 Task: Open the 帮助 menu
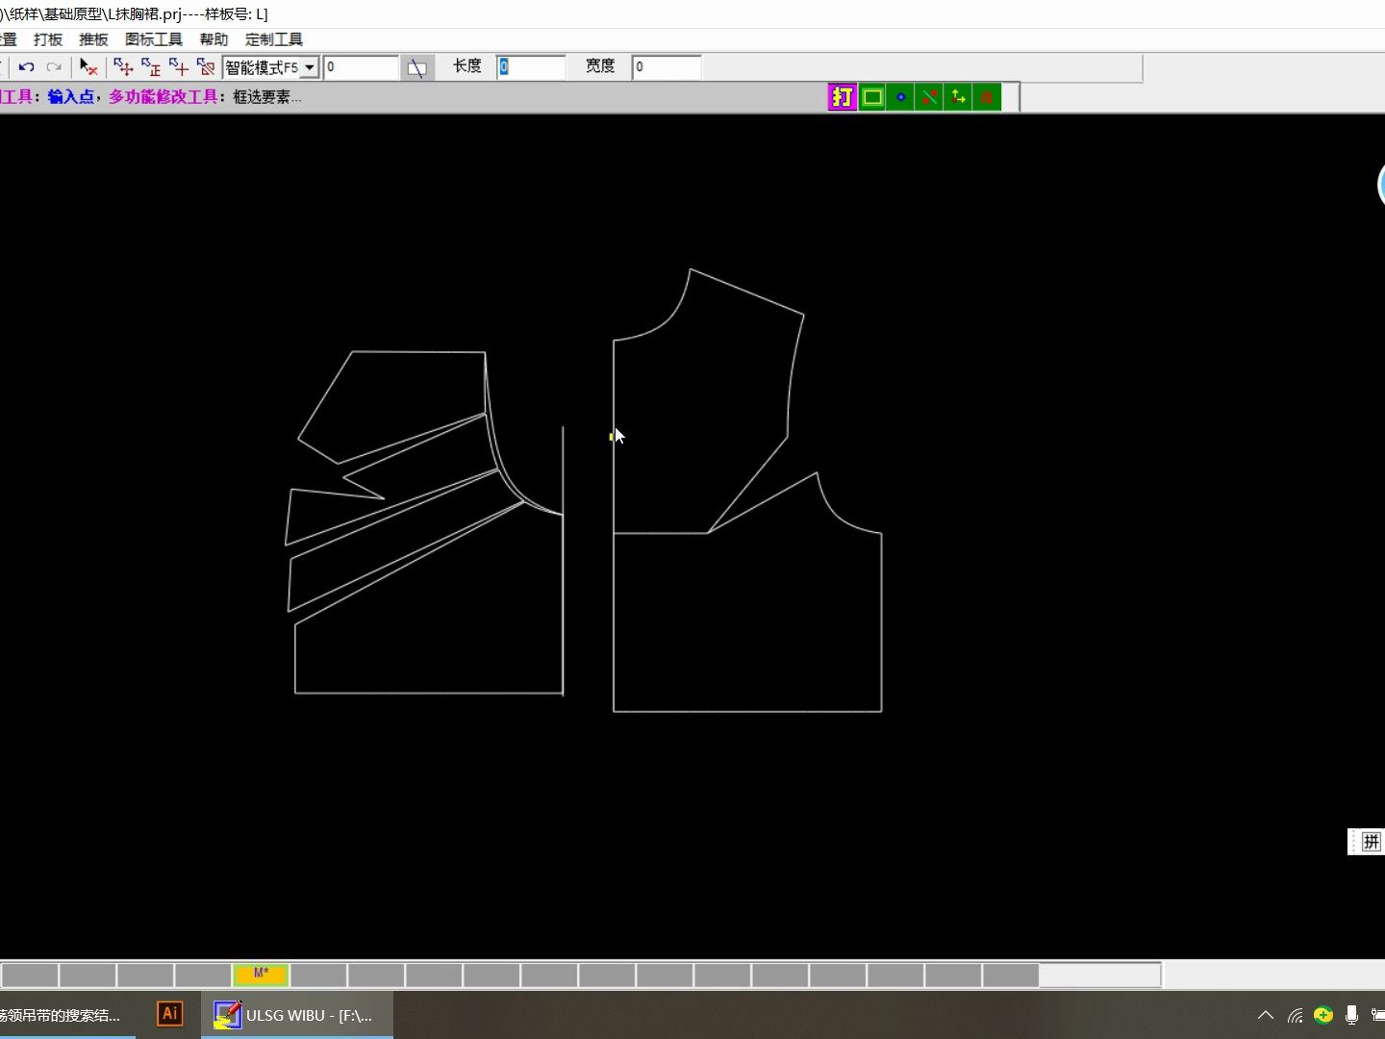tap(214, 39)
